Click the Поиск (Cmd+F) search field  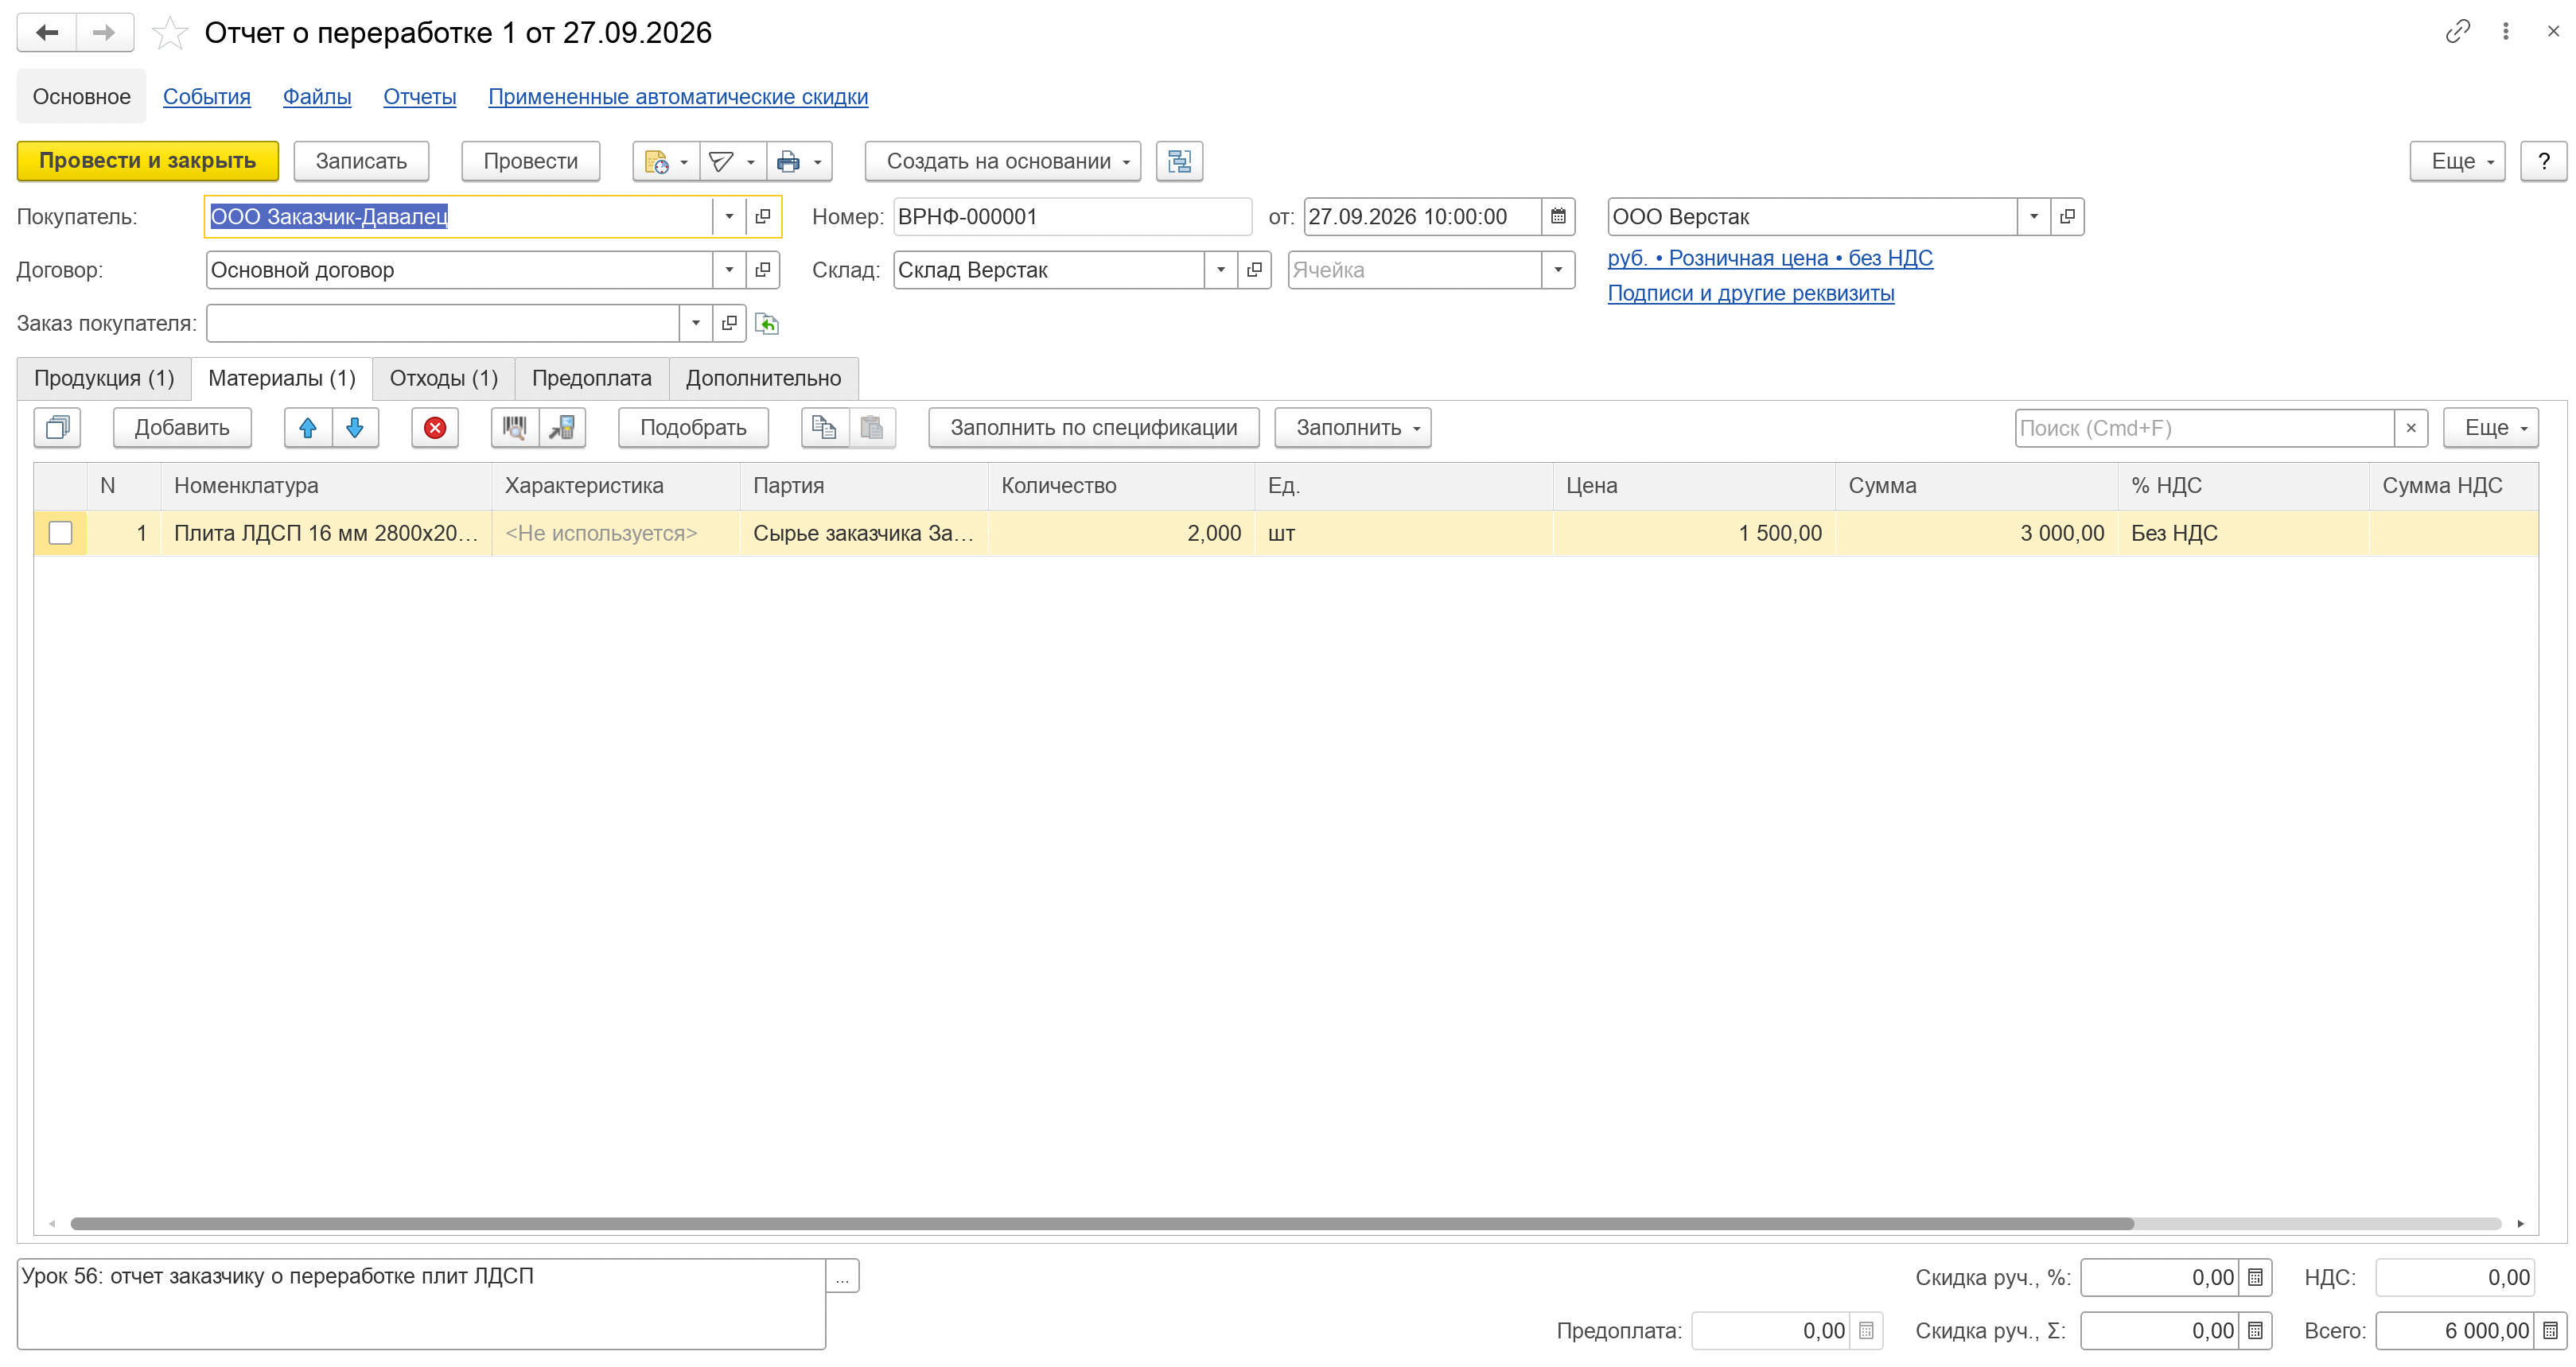tap(2204, 428)
